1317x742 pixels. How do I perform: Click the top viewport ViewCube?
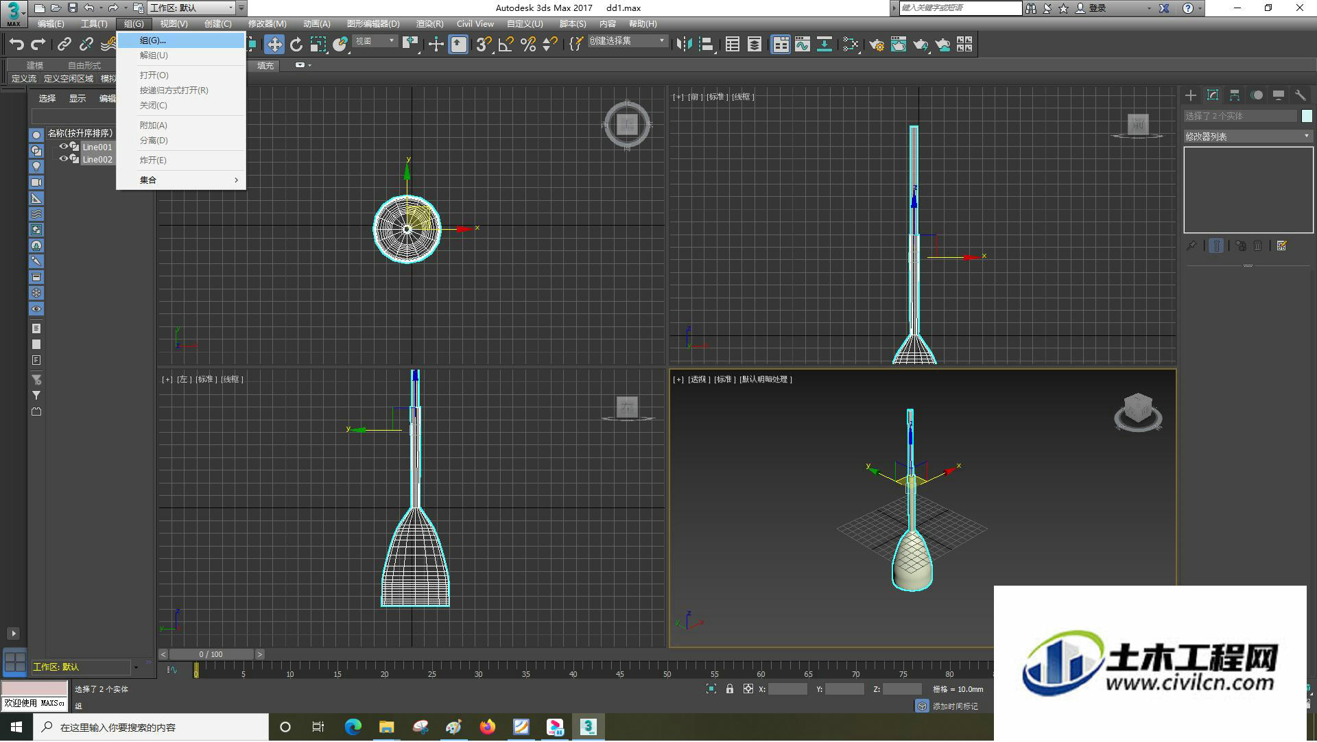(x=627, y=125)
